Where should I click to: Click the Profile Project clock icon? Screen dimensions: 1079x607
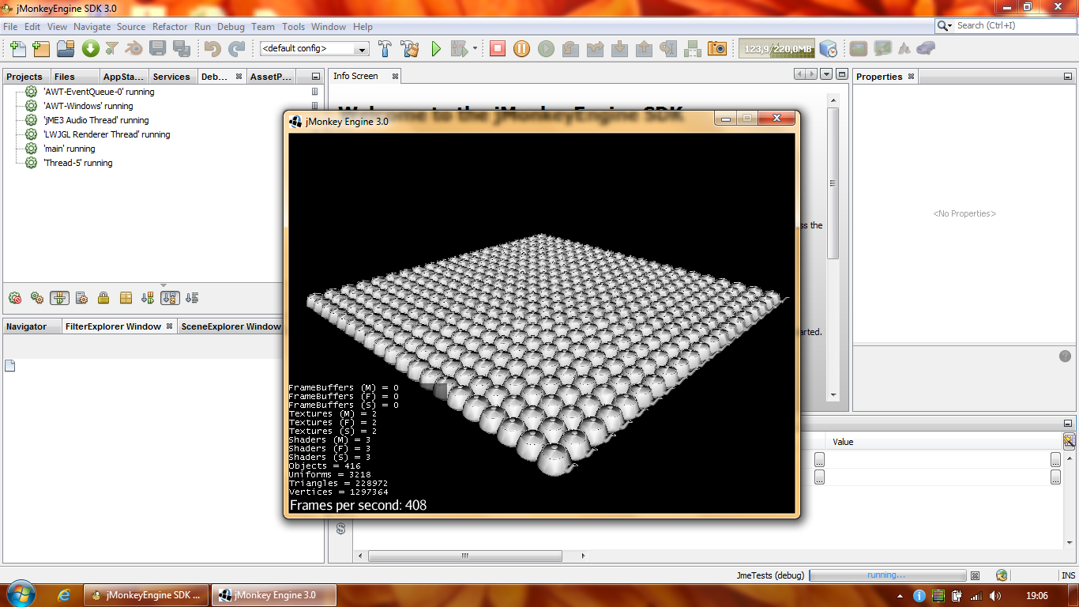[828, 49]
